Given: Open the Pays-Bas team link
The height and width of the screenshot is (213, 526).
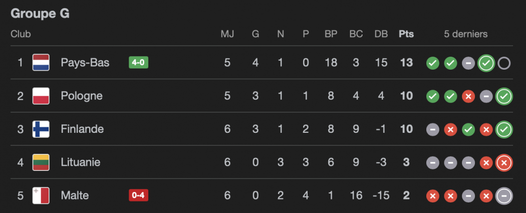Looking at the screenshot, I should [x=85, y=63].
